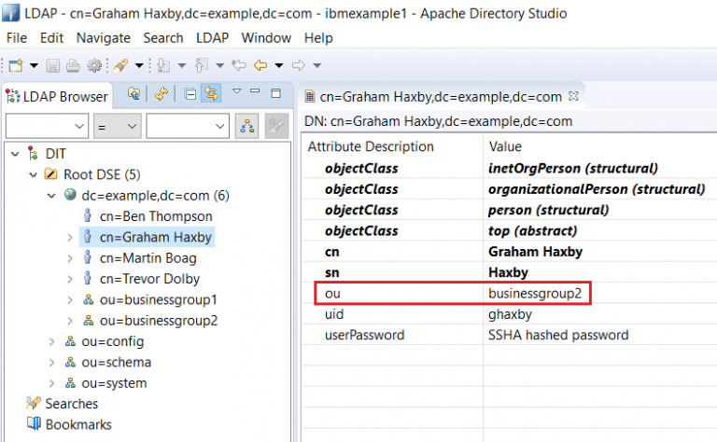Collapse the Root DSE (5) node

[34, 175]
